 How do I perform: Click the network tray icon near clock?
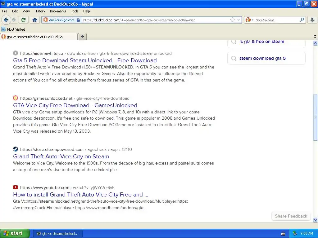tap(295, 234)
